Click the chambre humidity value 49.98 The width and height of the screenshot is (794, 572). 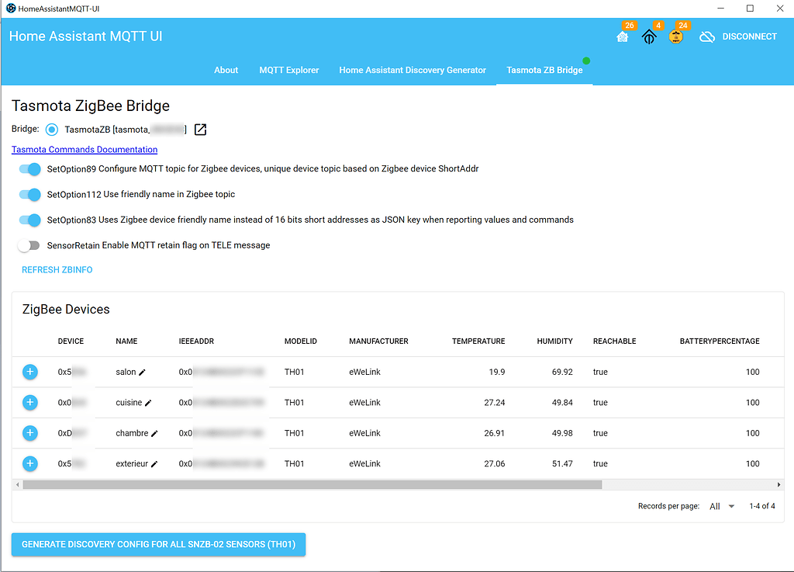click(x=562, y=433)
